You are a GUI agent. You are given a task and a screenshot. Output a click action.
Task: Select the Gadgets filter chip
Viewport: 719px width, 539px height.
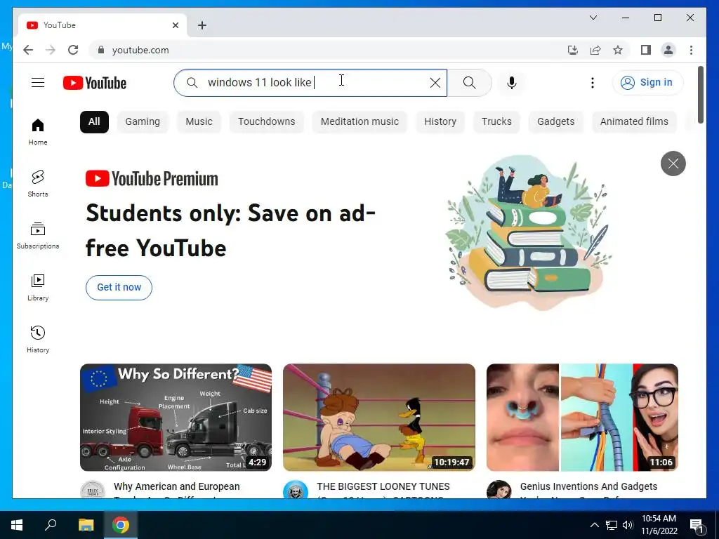pos(556,122)
